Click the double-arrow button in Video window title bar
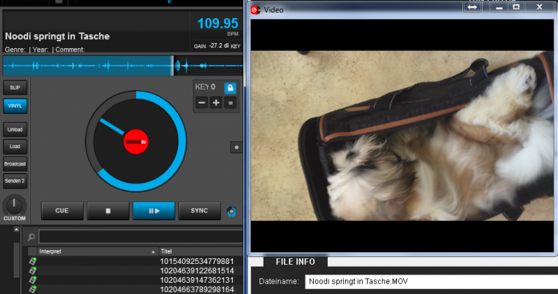The image size is (558, 294). 472,7
